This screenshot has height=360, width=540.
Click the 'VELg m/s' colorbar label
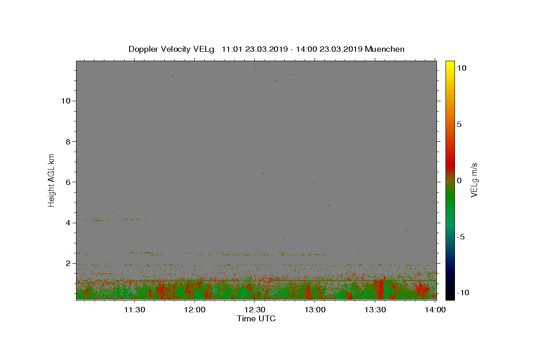474,180
